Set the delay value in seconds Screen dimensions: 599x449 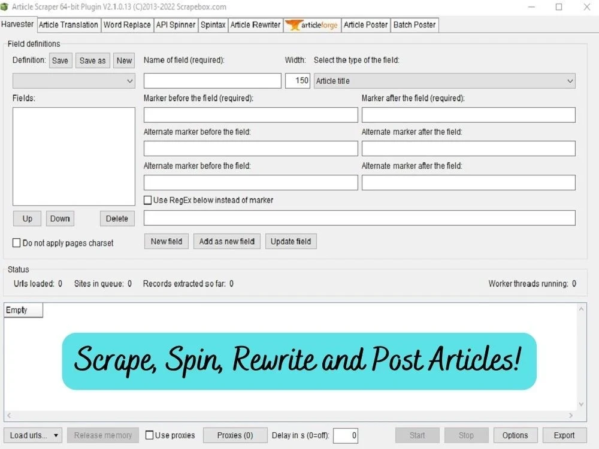(x=347, y=435)
